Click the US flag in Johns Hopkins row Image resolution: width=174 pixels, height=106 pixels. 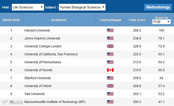(x=110, y=38)
